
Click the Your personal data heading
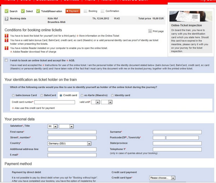[x=19, y=119]
